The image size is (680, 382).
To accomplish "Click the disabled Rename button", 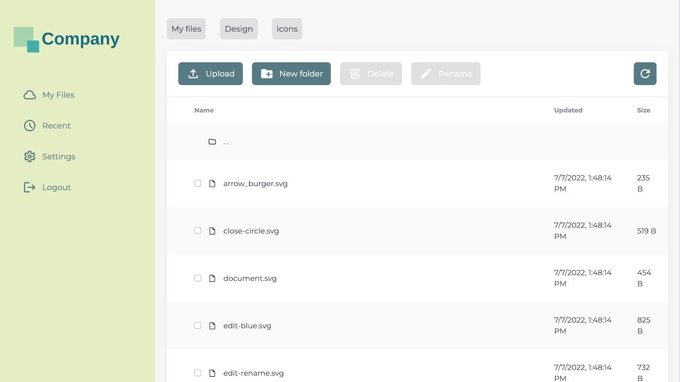I will click(x=446, y=74).
